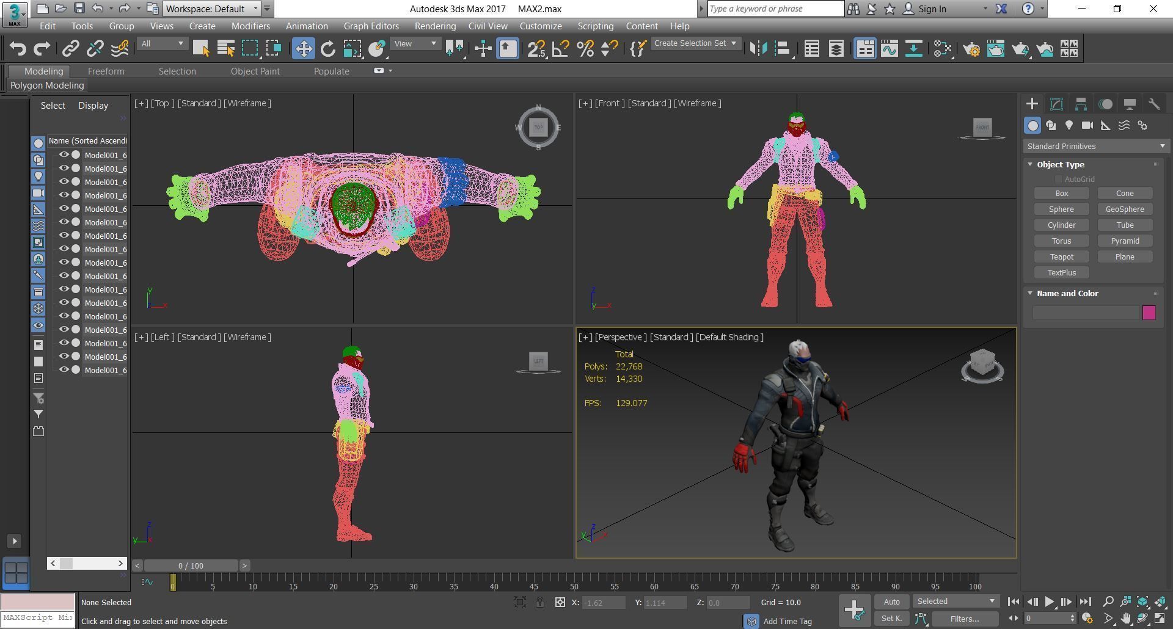
Task: Collapse the Name and Color rollout
Action: pyautogui.click(x=1030, y=293)
